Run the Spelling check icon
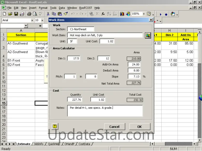Screen dimensions: 202x151 41,14
